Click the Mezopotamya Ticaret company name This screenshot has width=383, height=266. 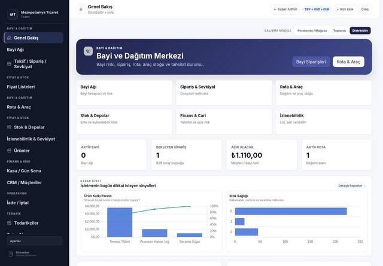point(39,12)
